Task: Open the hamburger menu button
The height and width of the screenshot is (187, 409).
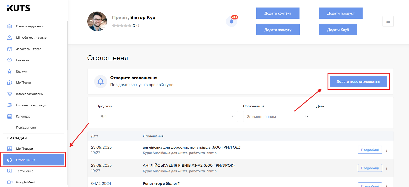Action: [x=388, y=21]
